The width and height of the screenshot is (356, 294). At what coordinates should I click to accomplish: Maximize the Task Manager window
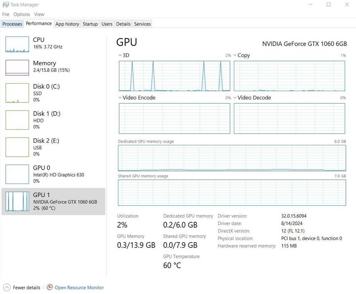pos(329,4)
